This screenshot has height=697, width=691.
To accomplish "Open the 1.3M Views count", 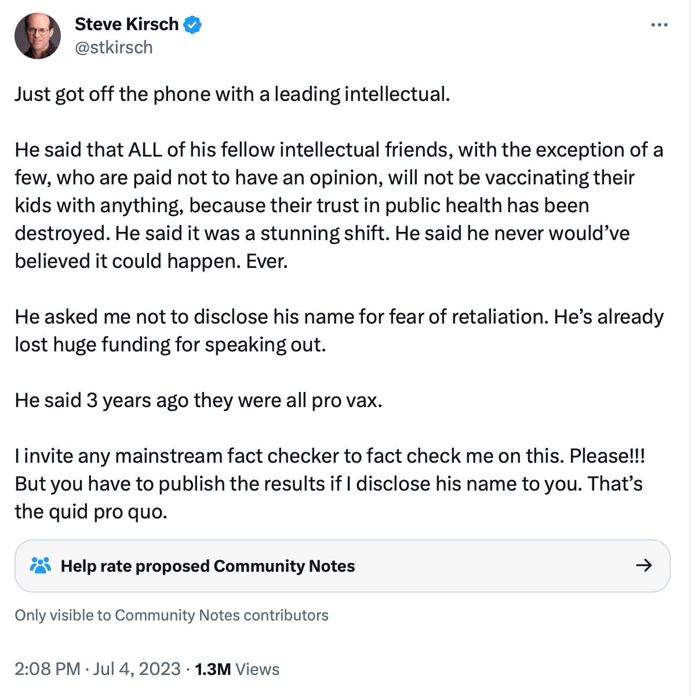I will 237,669.
